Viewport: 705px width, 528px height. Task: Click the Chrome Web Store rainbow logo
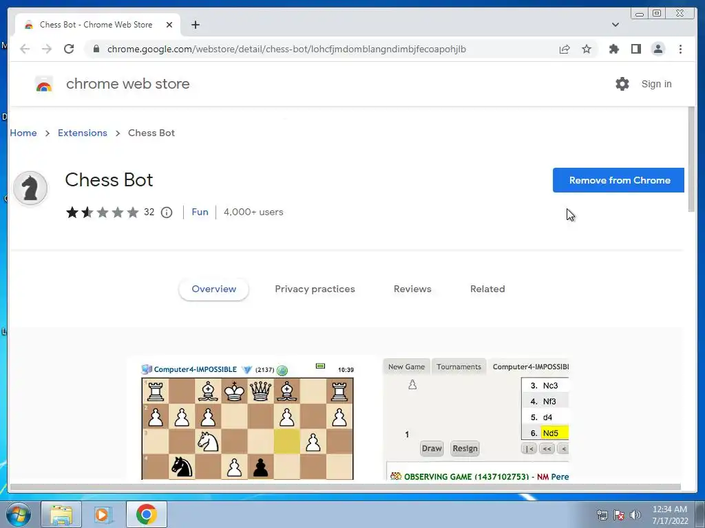tap(44, 84)
